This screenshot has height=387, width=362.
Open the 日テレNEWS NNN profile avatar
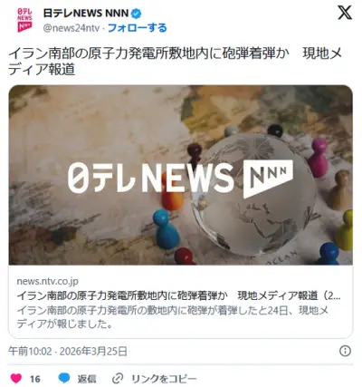pos(24,20)
